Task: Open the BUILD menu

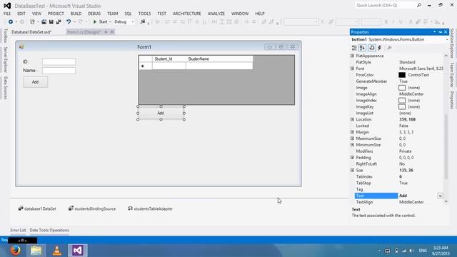Action: click(76, 14)
